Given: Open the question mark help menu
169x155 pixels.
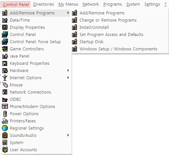Looking at the screenshot, I should click(x=165, y=5).
